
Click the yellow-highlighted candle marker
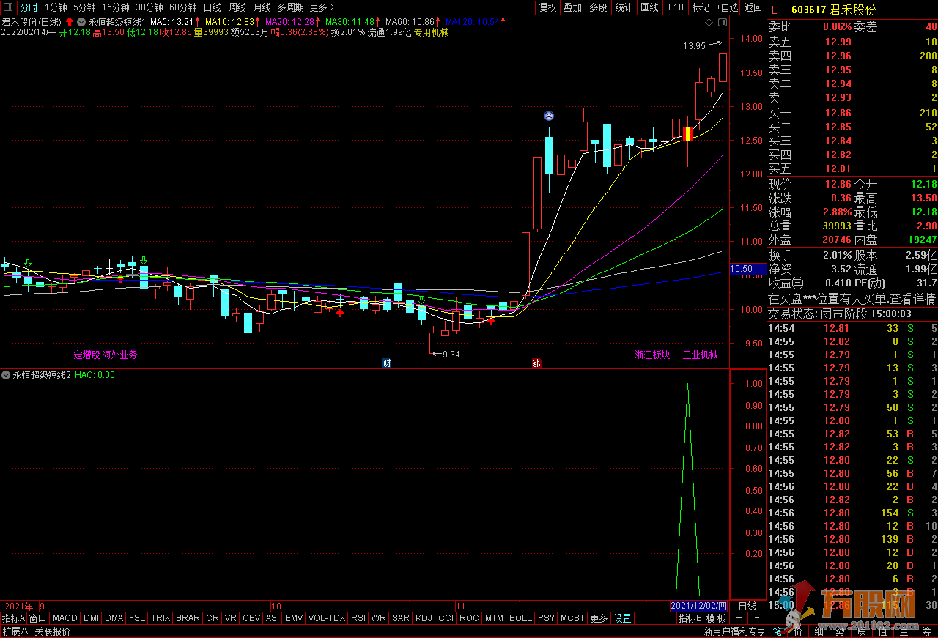point(687,133)
